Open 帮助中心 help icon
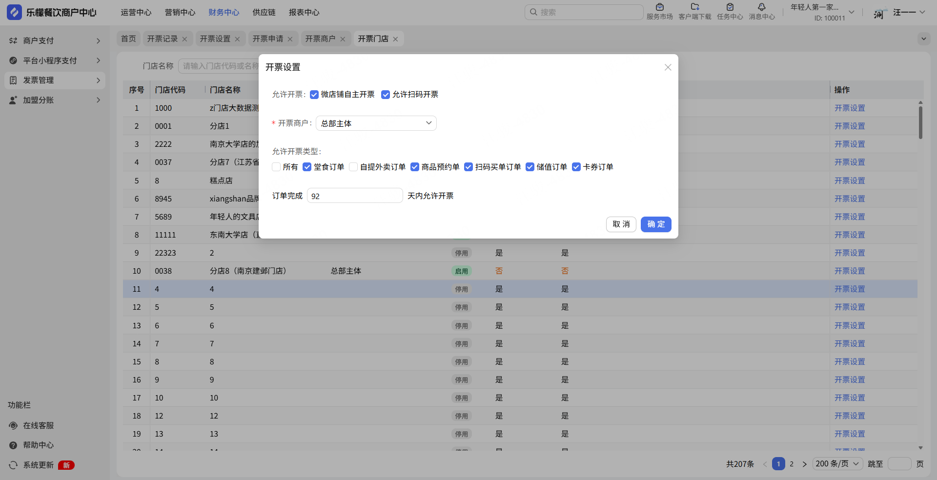Image resolution: width=937 pixels, height=480 pixels. pos(13,445)
